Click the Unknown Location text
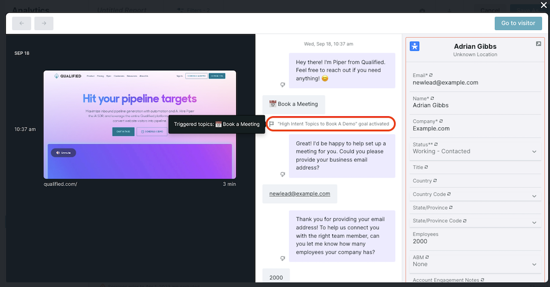This screenshot has height=287, width=550. (475, 54)
